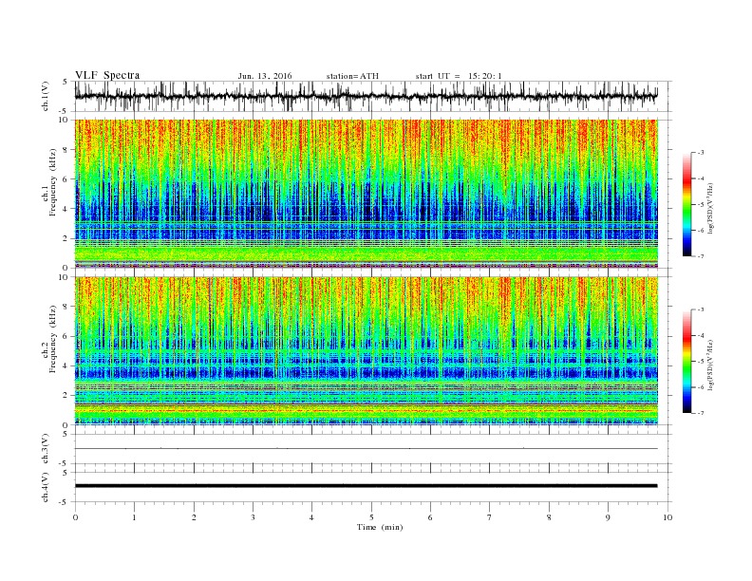Click the ch.4 thick signal trace
This screenshot has width=752, height=581.
click(x=366, y=486)
